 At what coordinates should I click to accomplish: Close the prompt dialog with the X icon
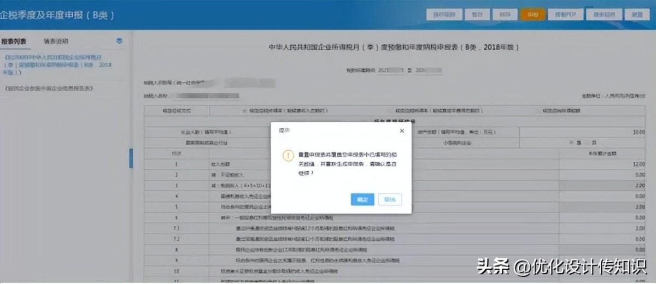(x=402, y=131)
